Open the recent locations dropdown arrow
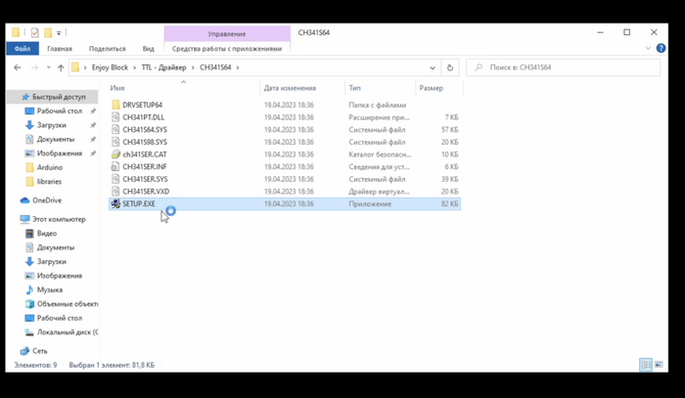The image size is (685, 398). coord(48,68)
